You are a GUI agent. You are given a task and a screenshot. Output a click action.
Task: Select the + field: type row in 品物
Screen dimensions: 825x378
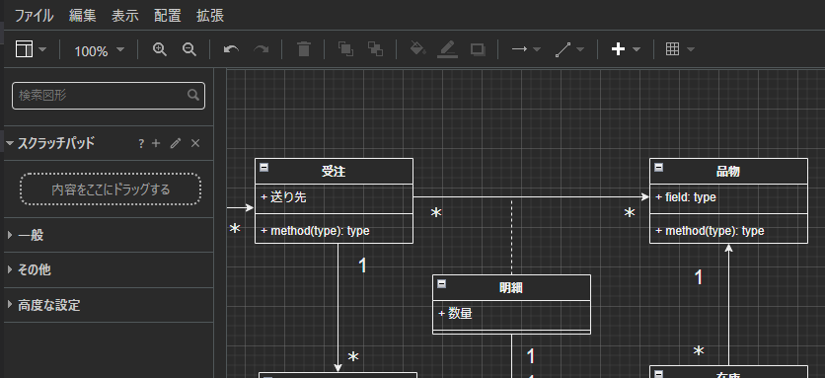[728, 197]
